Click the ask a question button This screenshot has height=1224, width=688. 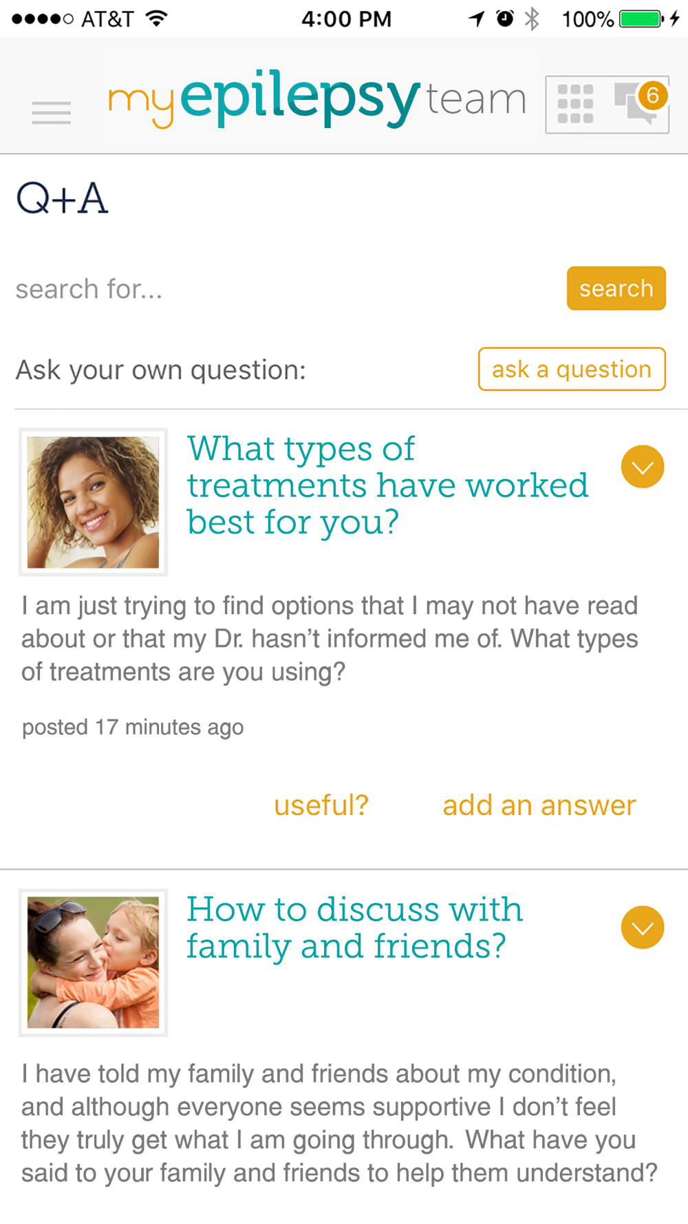[571, 370]
